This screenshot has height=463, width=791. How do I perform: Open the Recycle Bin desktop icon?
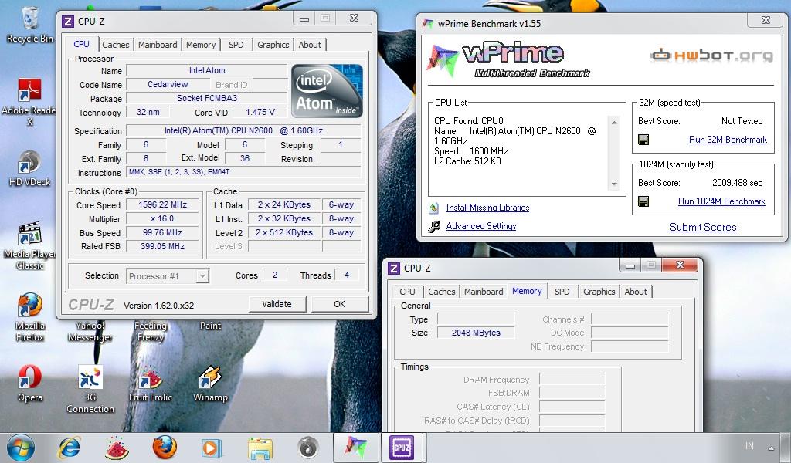(x=30, y=24)
